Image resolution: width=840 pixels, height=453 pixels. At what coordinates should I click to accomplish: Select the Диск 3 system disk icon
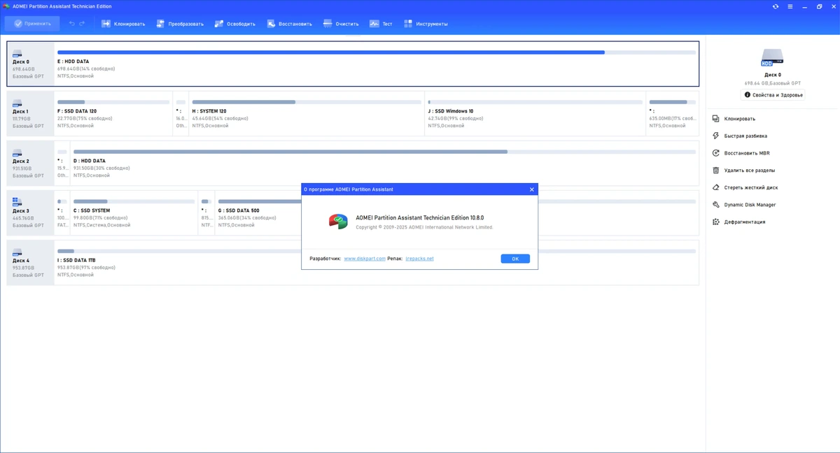pyautogui.click(x=17, y=202)
